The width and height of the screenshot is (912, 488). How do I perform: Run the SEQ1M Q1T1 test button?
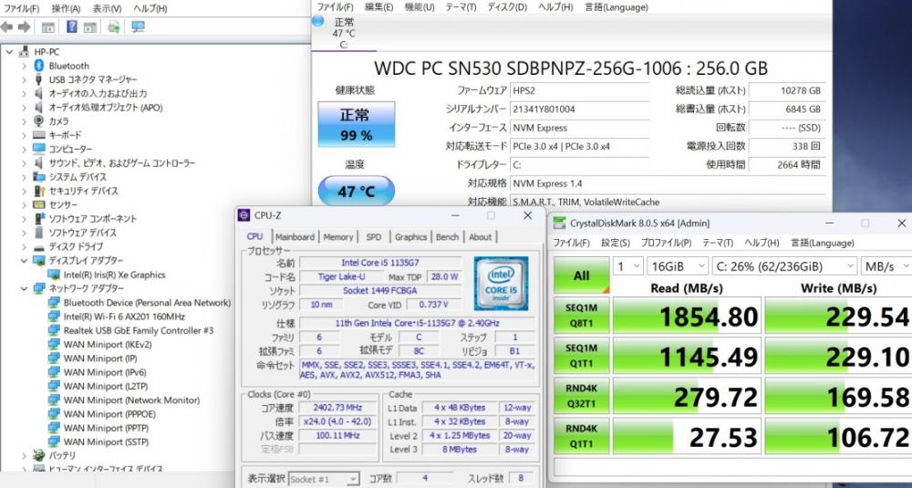[582, 355]
